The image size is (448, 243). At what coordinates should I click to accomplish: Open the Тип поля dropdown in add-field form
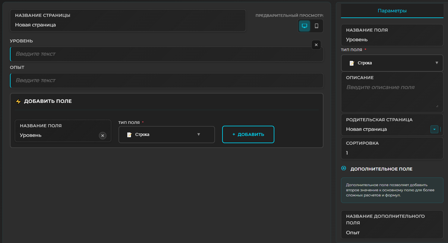tap(166, 134)
